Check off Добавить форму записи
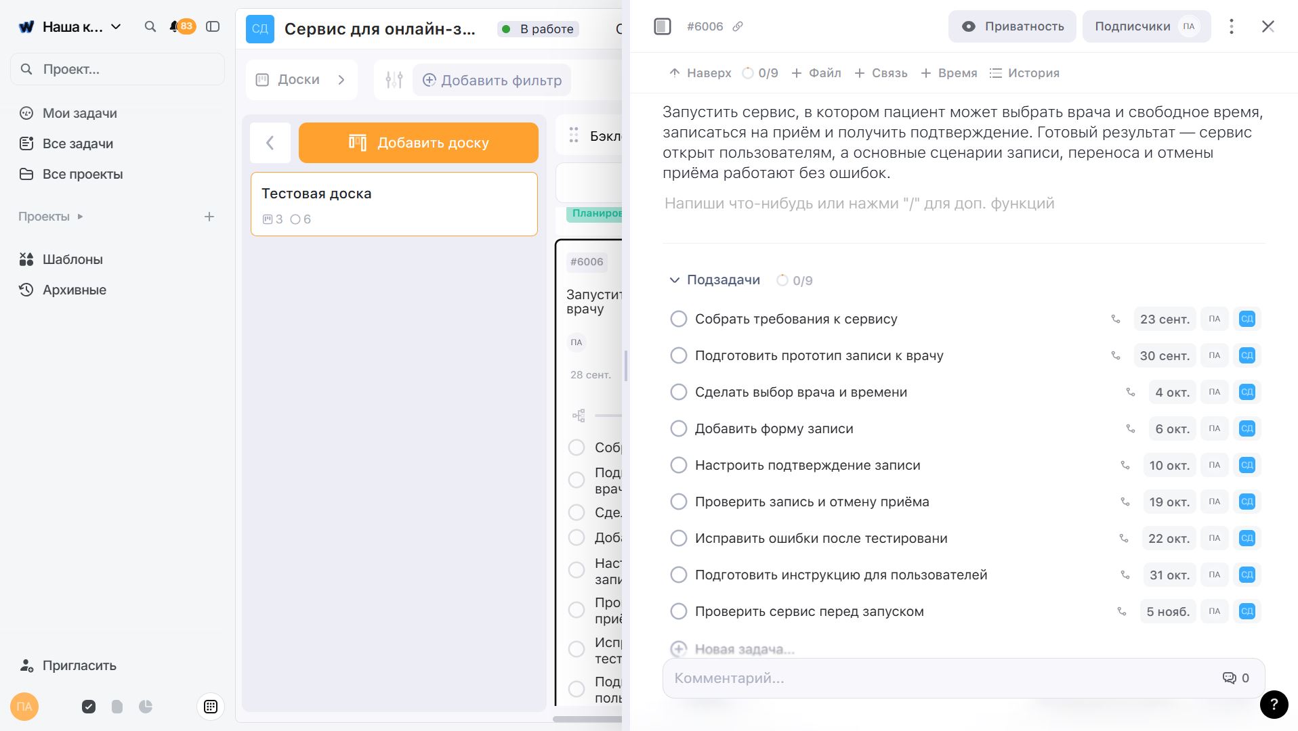The height and width of the screenshot is (731, 1298). [x=678, y=428]
